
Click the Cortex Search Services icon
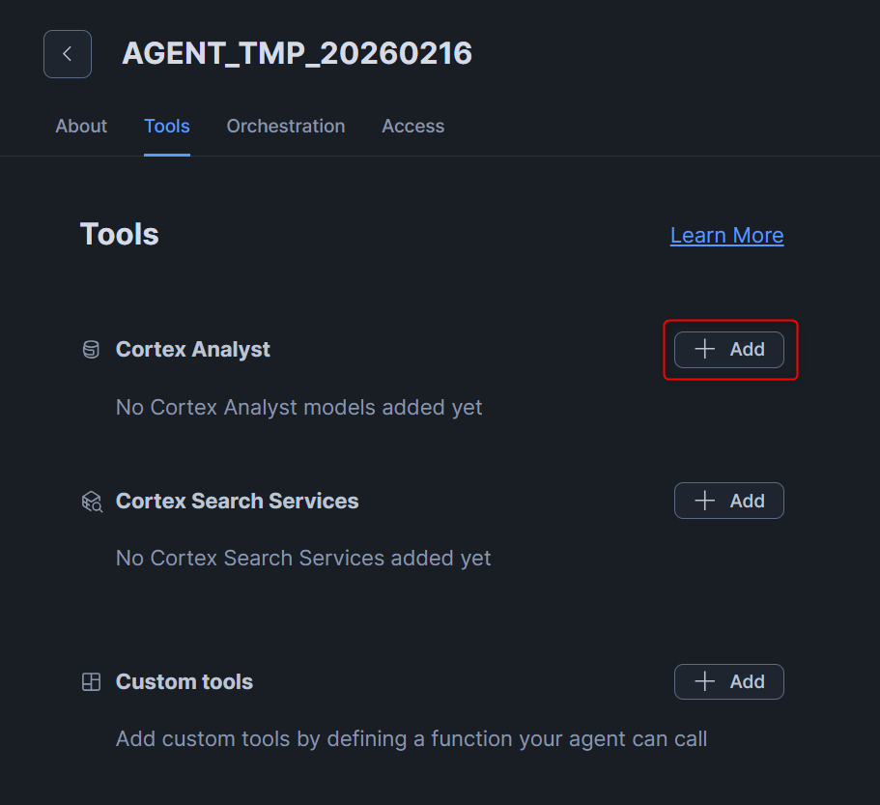pos(92,502)
